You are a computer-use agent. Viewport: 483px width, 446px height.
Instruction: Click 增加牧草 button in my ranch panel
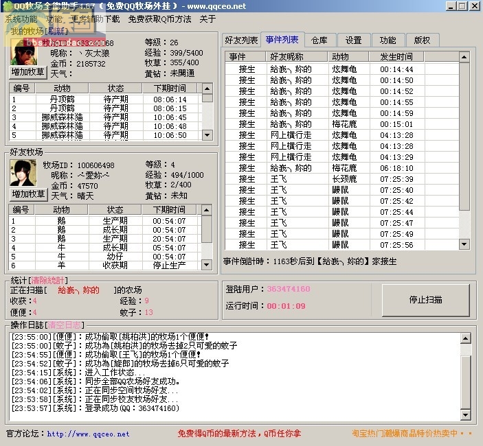coord(27,72)
